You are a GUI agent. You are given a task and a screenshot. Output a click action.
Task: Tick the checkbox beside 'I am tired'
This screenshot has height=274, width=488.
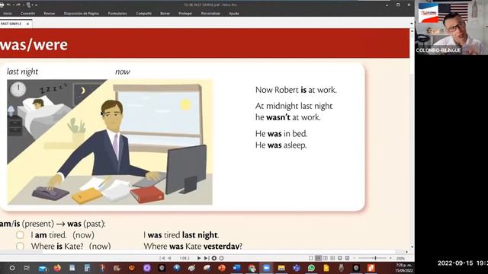(x=20, y=235)
